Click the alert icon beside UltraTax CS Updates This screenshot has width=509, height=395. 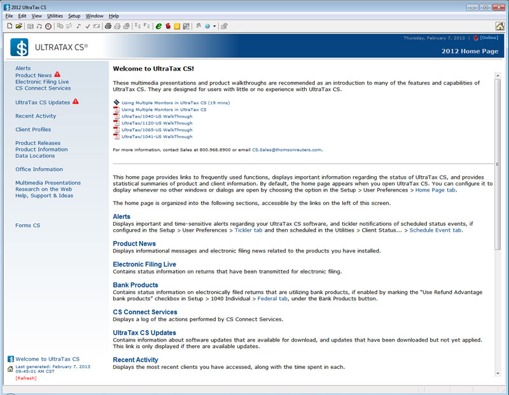click(76, 102)
